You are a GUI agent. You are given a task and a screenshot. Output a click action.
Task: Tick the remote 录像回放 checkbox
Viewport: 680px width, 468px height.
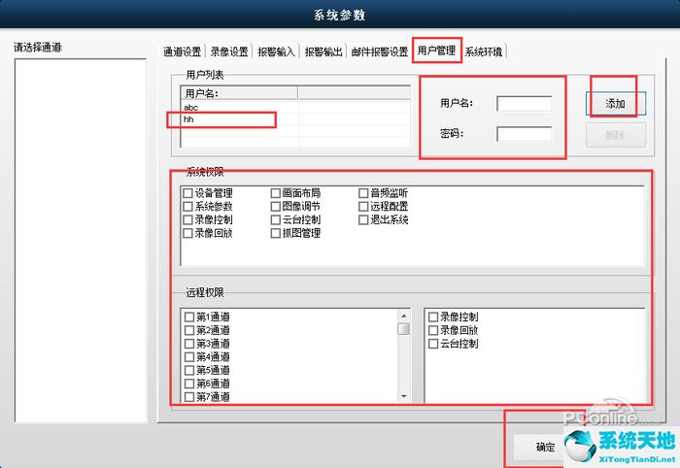click(433, 330)
